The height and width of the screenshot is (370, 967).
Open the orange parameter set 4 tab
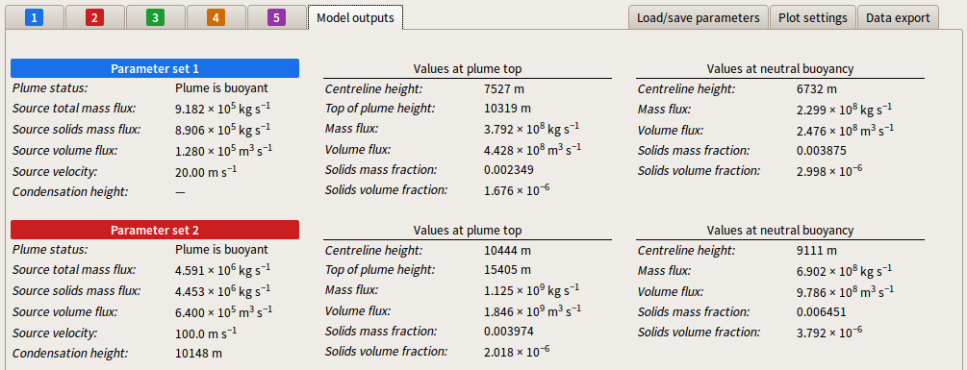pos(216,18)
